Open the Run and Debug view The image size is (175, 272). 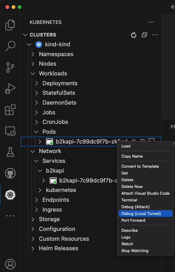click(x=10, y=89)
